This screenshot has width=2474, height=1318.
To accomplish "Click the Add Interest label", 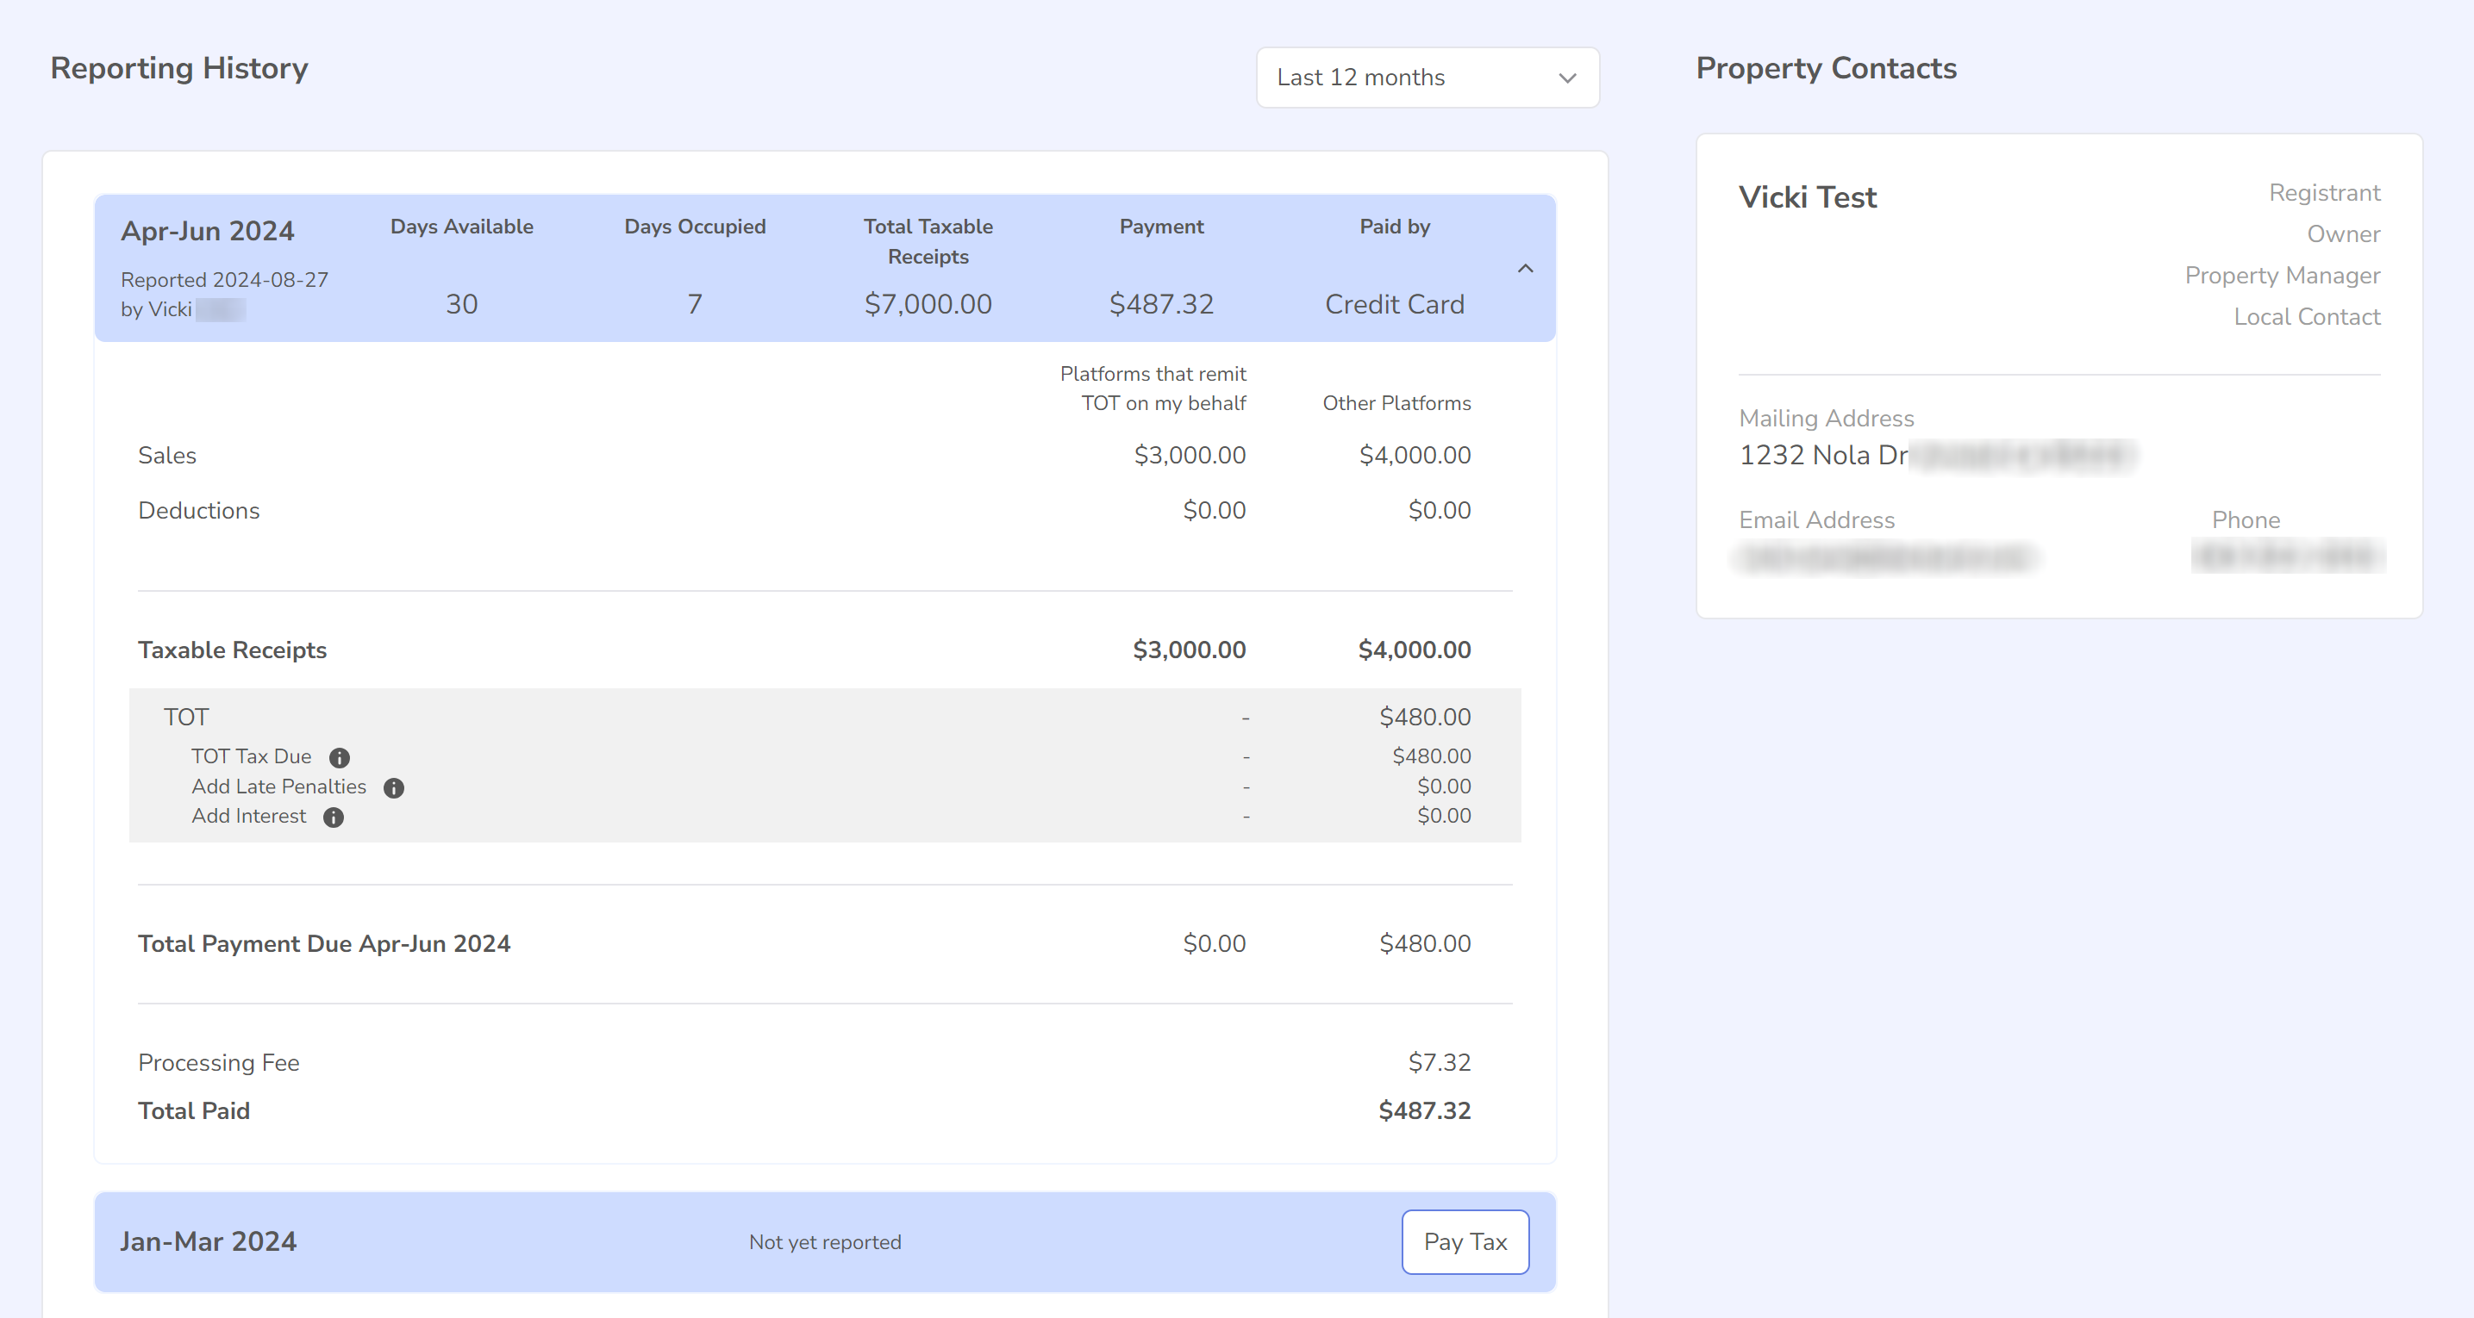I will click(249, 816).
